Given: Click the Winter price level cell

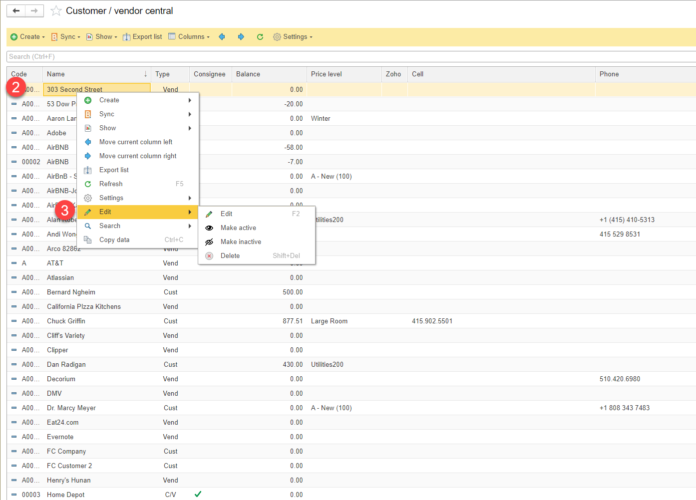Looking at the screenshot, I should pos(321,118).
